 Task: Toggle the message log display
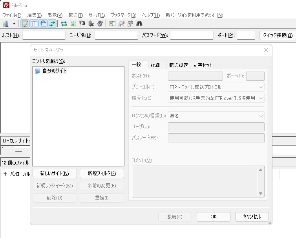[x=26, y=24]
